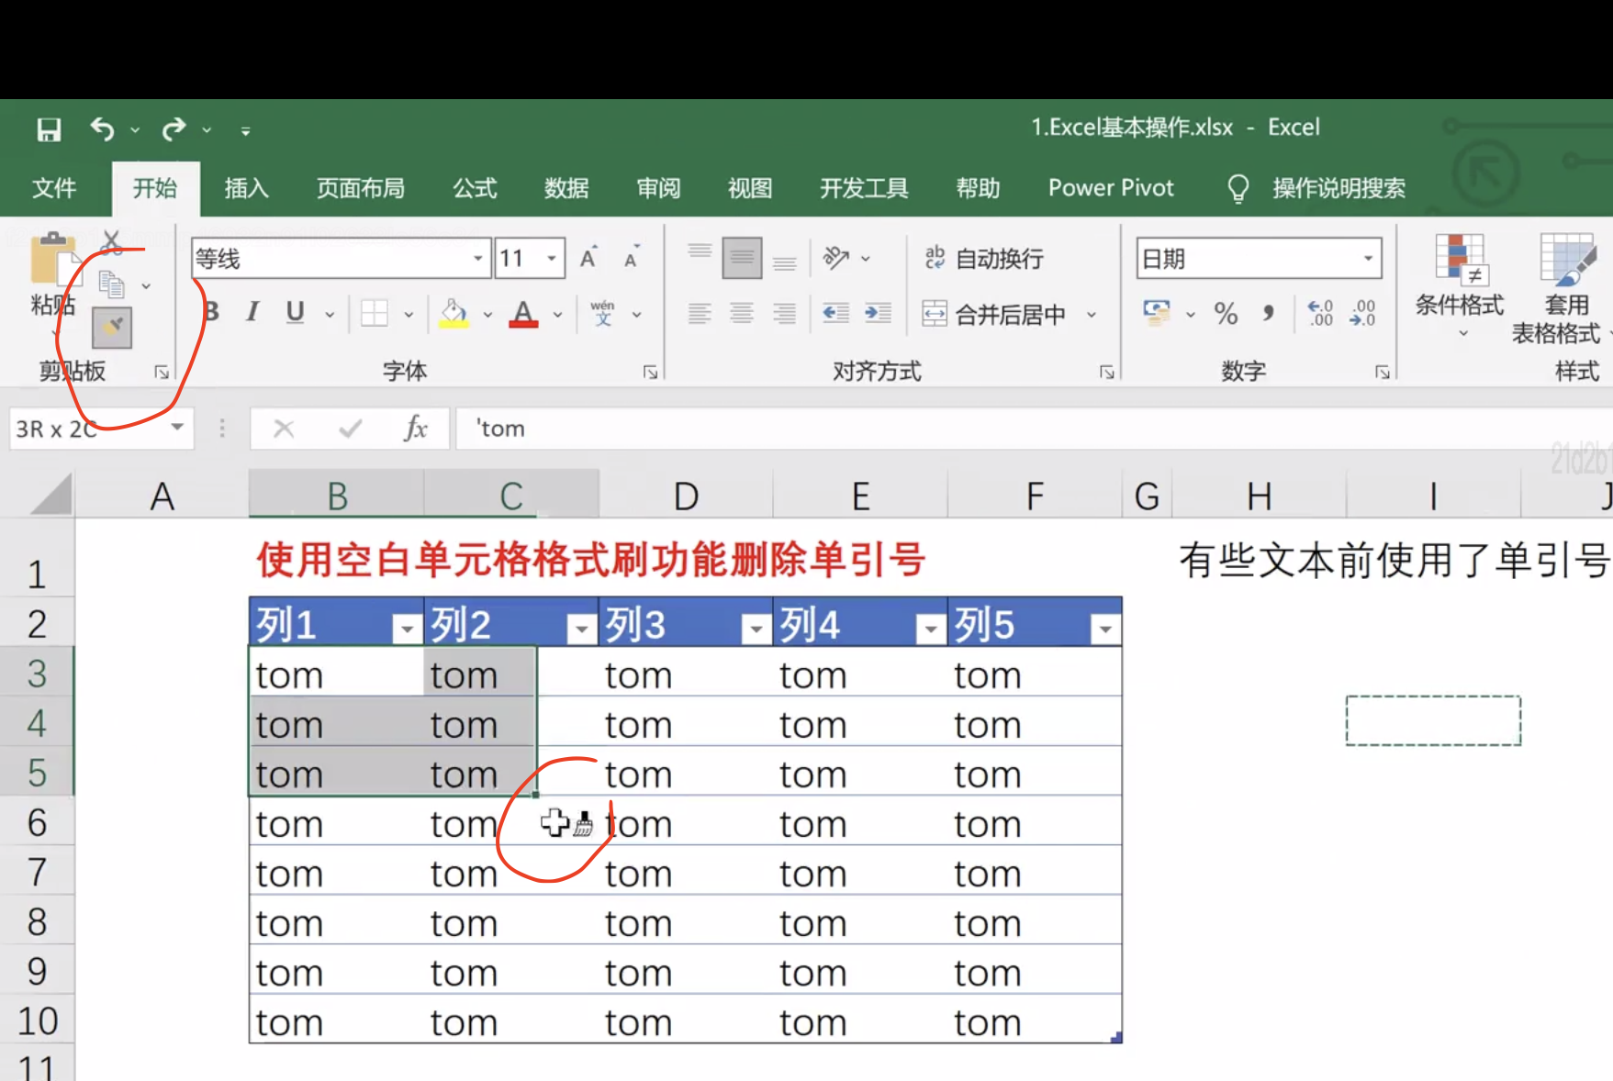
Task: Switch to the 页面布局 tab
Action: tap(361, 188)
